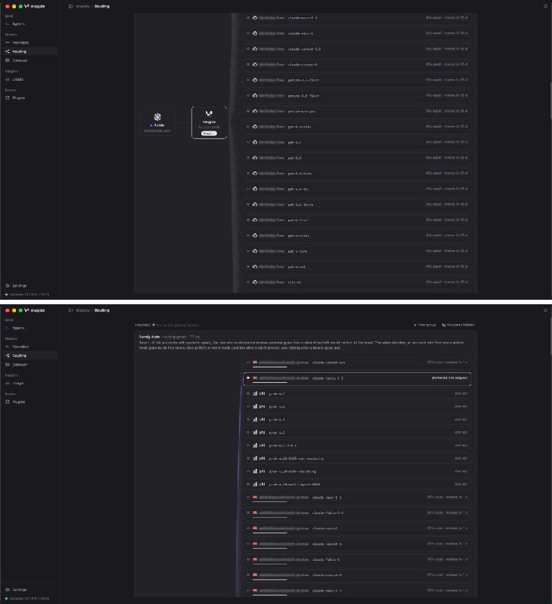Toggle the circle on claude-opus-4-7 row

click(248, 590)
